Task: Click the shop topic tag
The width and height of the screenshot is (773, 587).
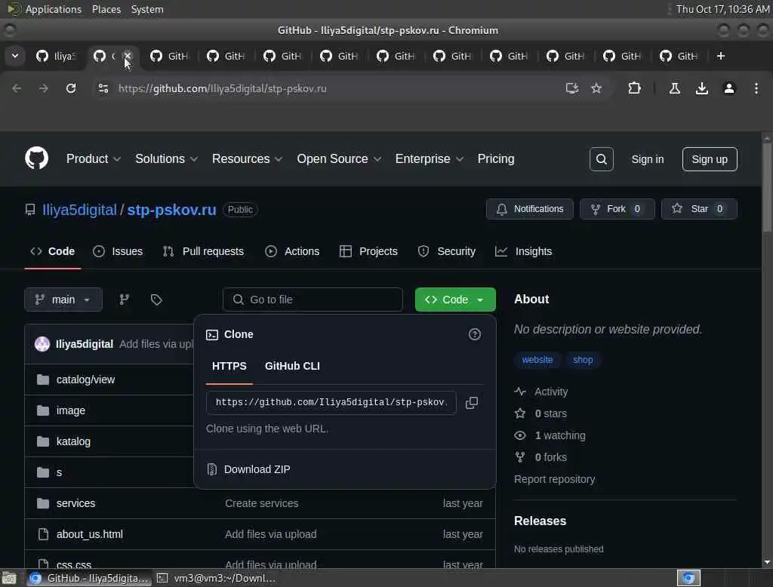Action: tap(583, 360)
